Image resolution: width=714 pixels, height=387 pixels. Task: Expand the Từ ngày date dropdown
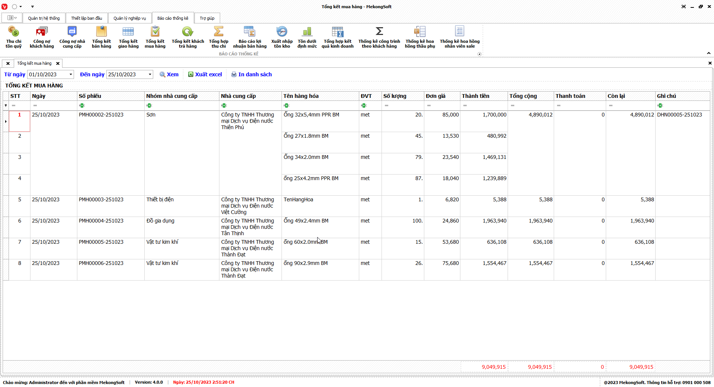tap(71, 74)
